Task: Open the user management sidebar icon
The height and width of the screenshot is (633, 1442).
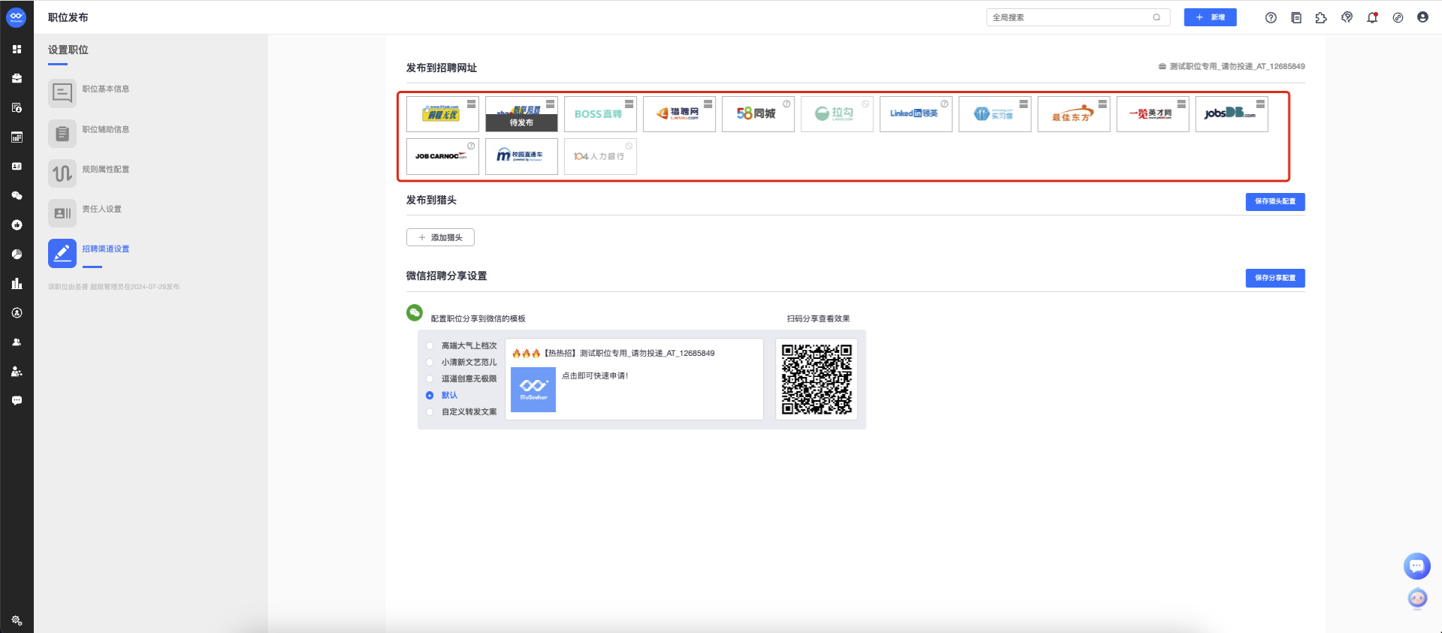Action: pyautogui.click(x=17, y=371)
